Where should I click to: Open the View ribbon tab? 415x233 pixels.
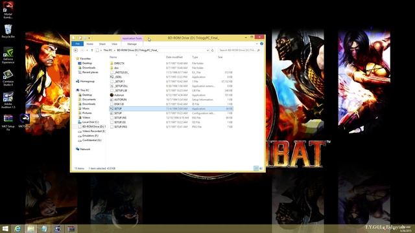coord(114,44)
